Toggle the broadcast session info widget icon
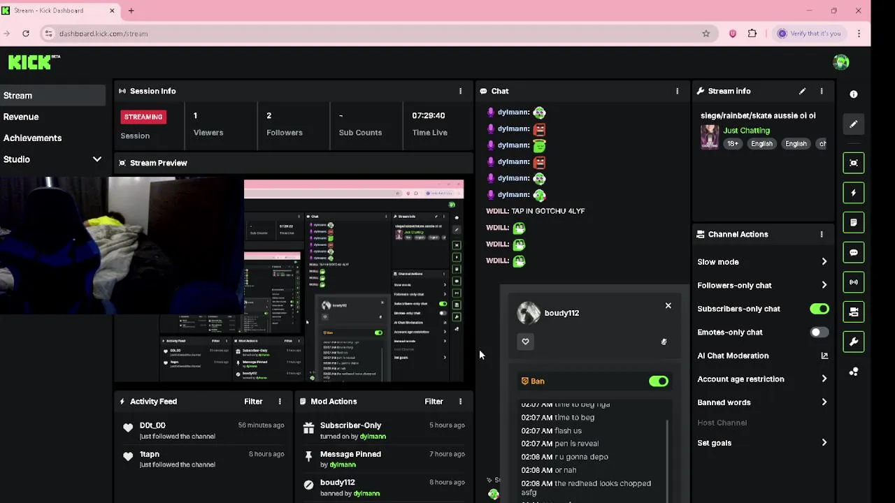Image resolution: width=895 pixels, height=503 pixels. [853, 282]
